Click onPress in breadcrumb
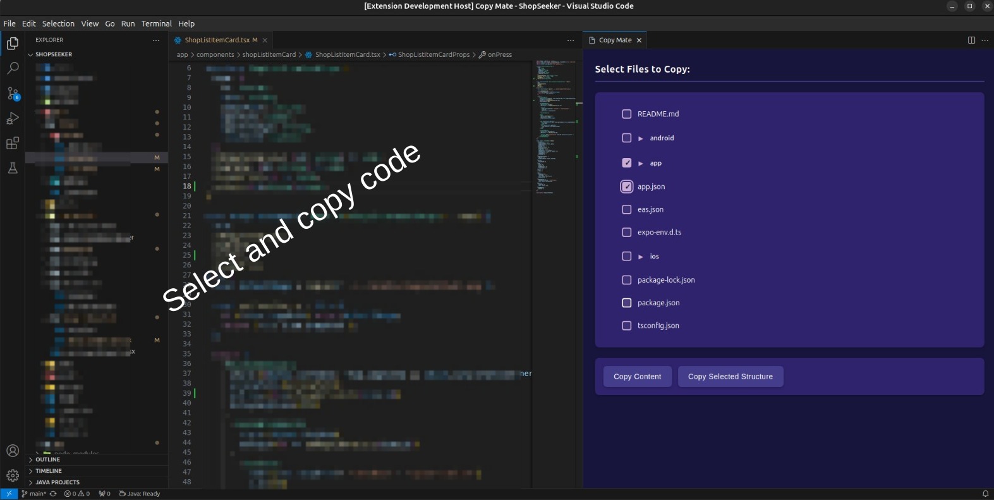The image size is (994, 500). point(495,54)
